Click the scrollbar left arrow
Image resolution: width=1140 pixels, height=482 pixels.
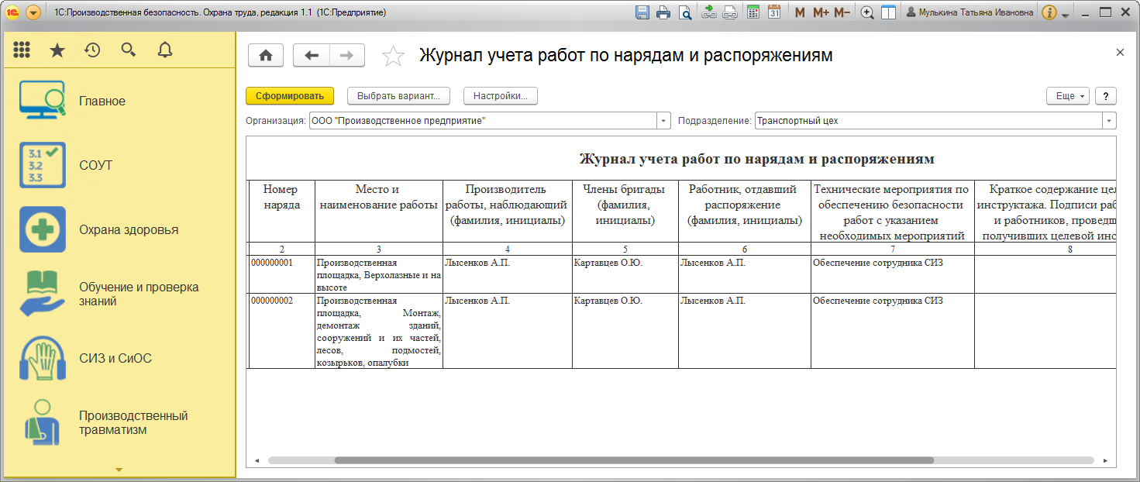click(x=257, y=460)
